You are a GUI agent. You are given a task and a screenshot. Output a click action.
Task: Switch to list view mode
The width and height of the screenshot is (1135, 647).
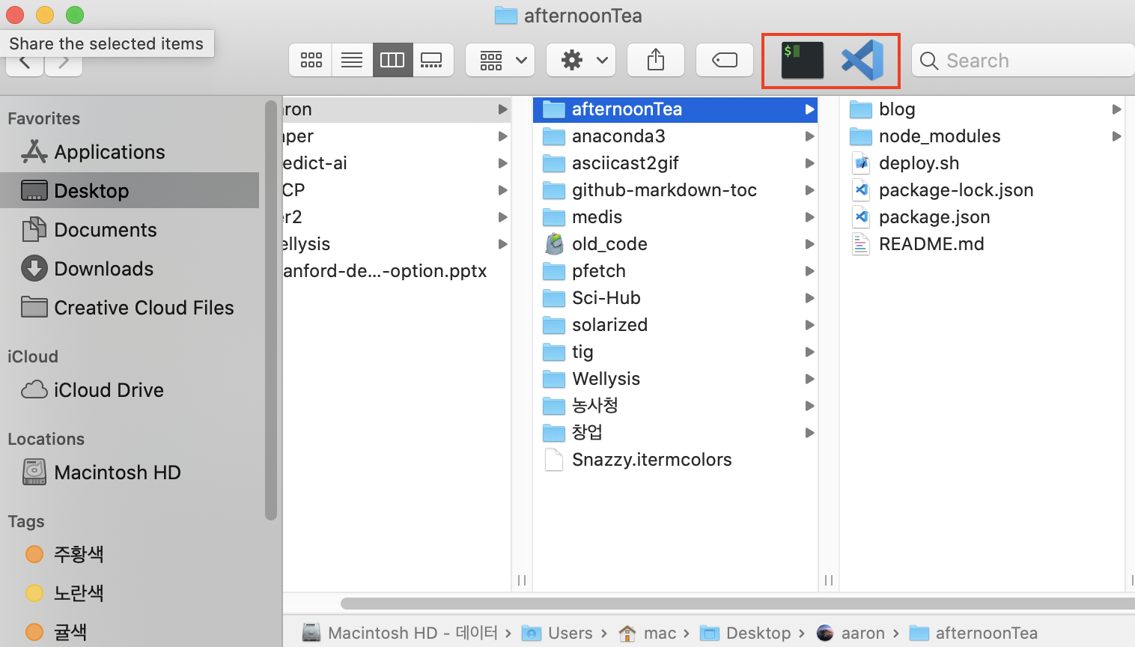[x=351, y=60]
